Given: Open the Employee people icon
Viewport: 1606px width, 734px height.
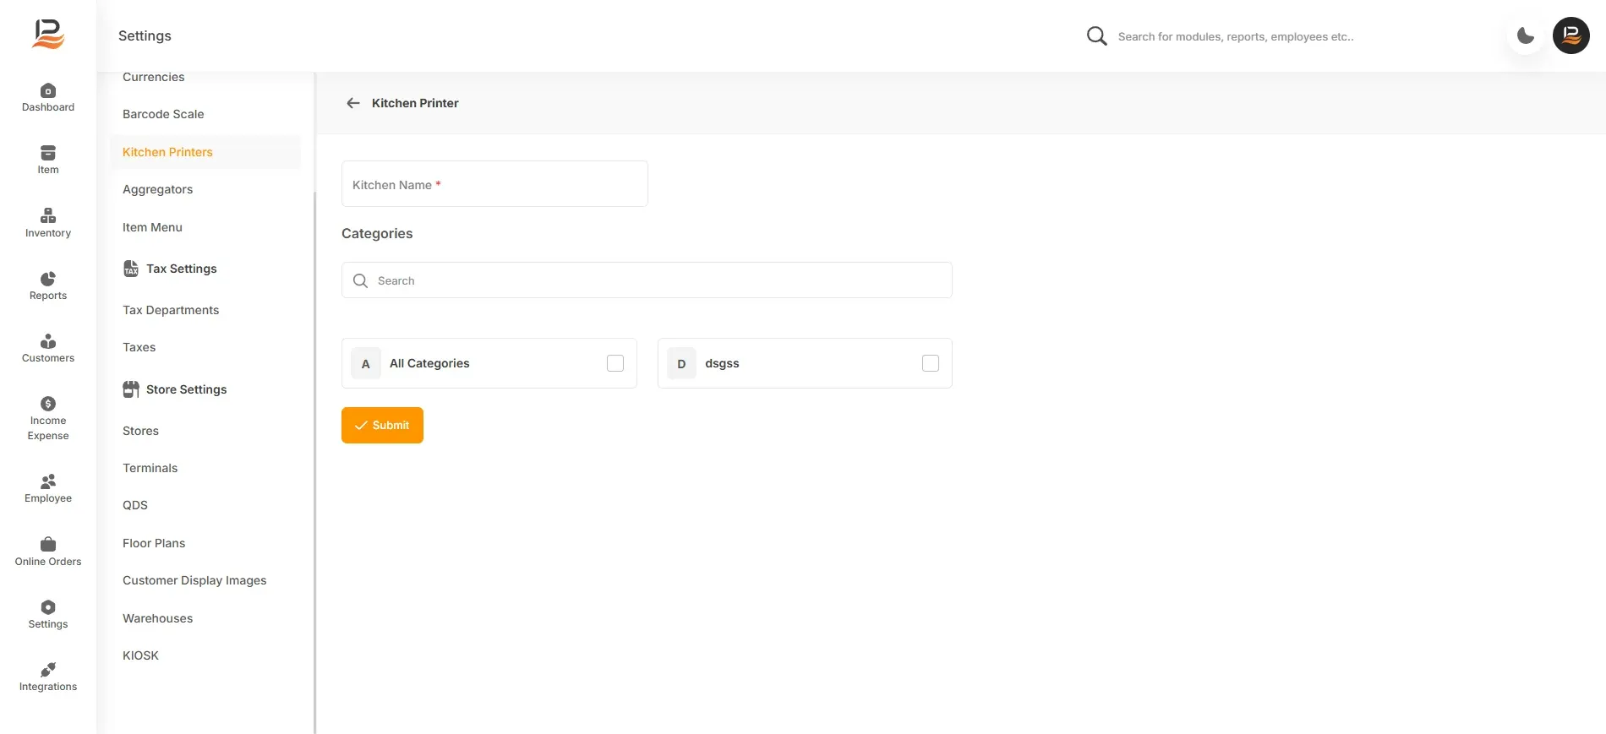Looking at the screenshot, I should pos(48,481).
